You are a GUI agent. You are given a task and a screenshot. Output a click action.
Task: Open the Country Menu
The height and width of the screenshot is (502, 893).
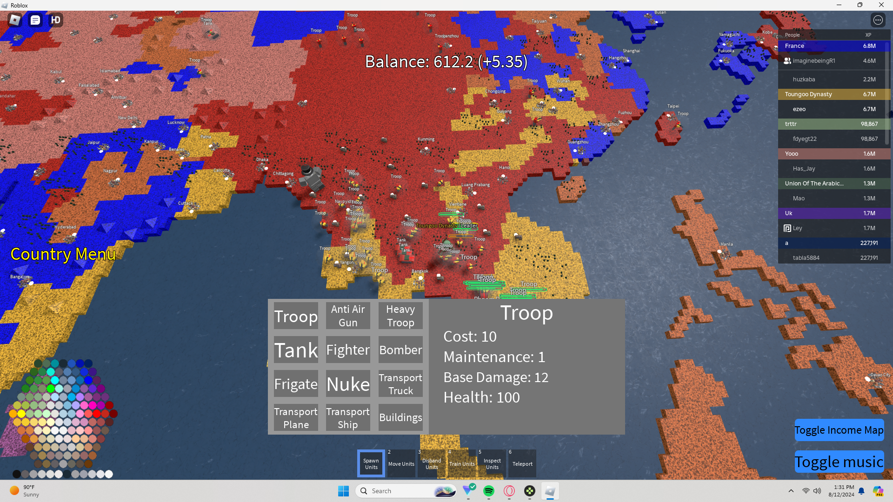pyautogui.click(x=63, y=254)
